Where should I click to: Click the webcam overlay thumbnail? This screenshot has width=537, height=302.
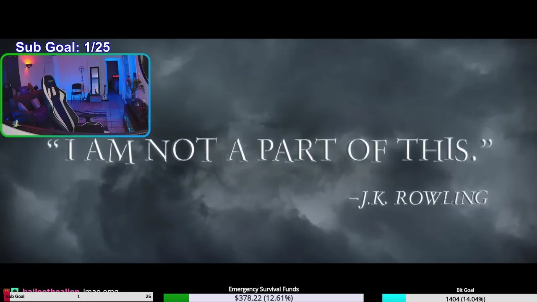coord(76,95)
